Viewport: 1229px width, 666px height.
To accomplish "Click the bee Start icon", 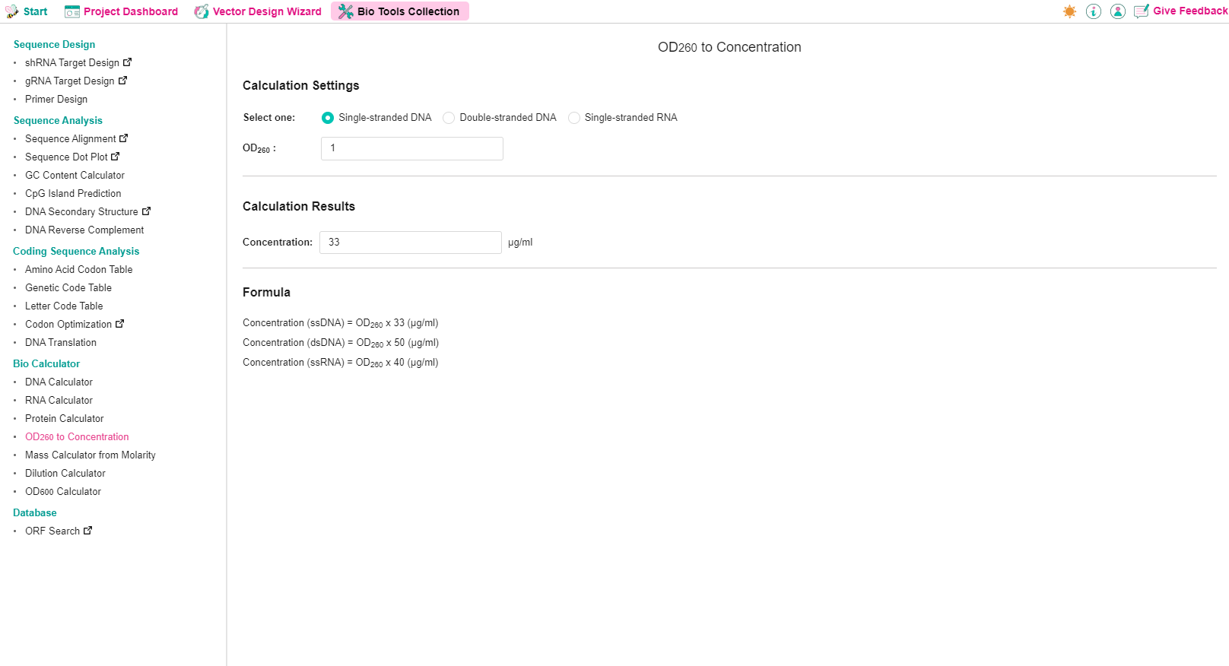I will pos(12,11).
